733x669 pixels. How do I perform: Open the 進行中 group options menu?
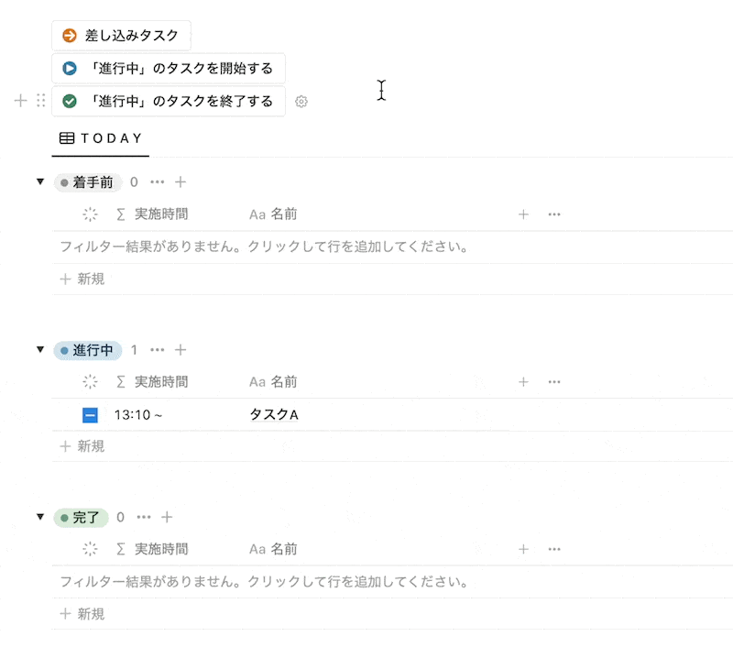pos(157,350)
